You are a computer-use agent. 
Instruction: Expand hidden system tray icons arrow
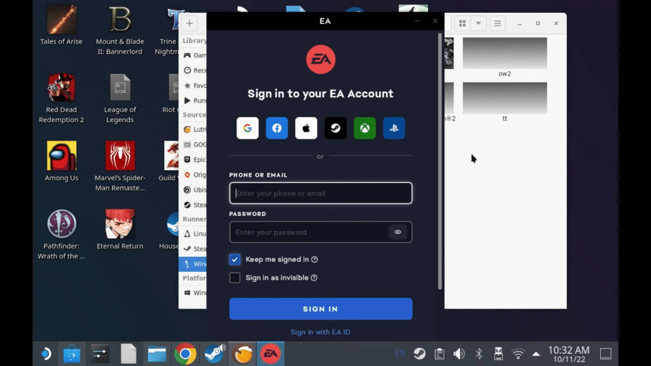pyautogui.click(x=536, y=354)
